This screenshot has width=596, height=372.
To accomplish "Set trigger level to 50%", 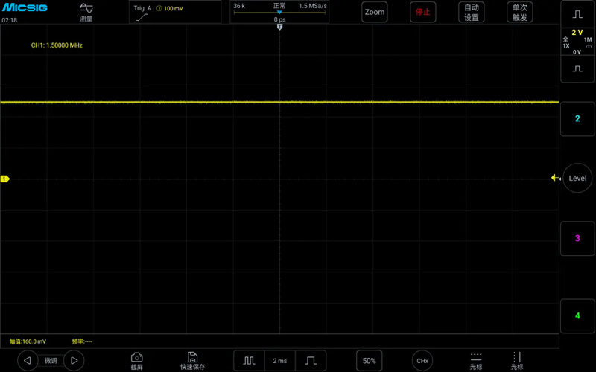I will pos(369,361).
